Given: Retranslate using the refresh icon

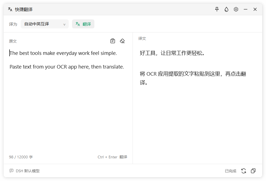Looking at the screenshot, I should (x=244, y=171).
